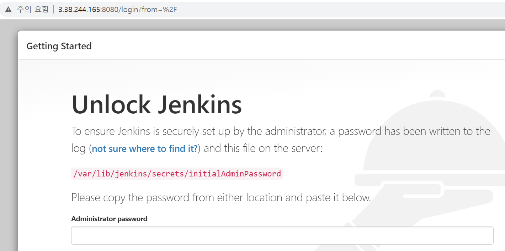Screen dimensions: 505x251
Task: Click the Administrator password input field
Action: click(x=282, y=235)
